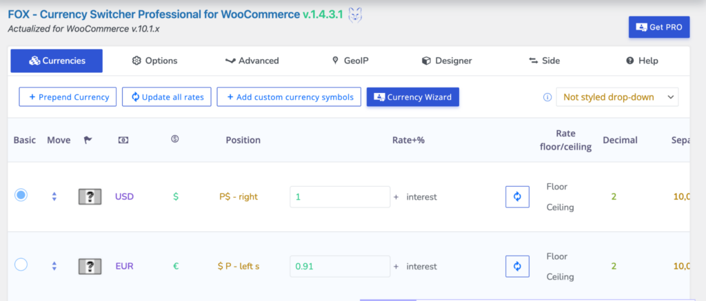Click the EUR rate input field showing 0.91

[340, 266]
